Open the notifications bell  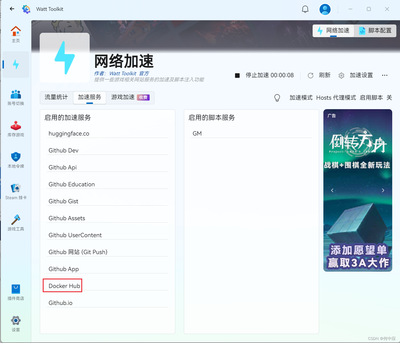click(305, 9)
